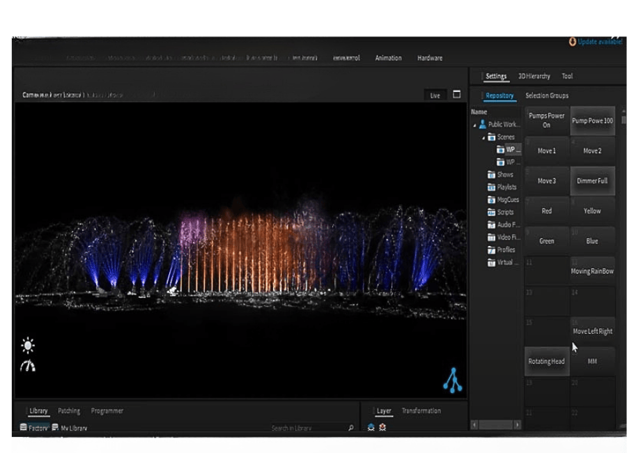
Task: Open the Tool tab
Action: pyautogui.click(x=567, y=76)
